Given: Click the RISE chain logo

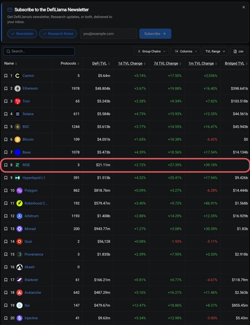Looking at the screenshot, I should [17, 165].
